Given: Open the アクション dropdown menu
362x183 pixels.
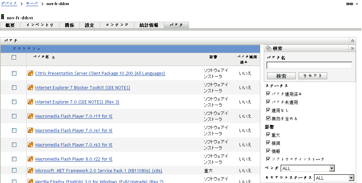Looking at the screenshot, I should tap(26, 49).
